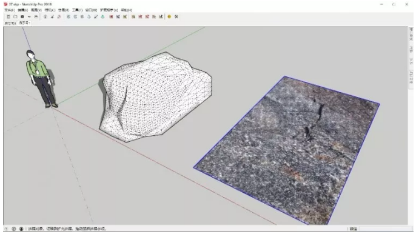Click the info circle icon in status bar
Screen dimensions: 419x234
pos(14,229)
